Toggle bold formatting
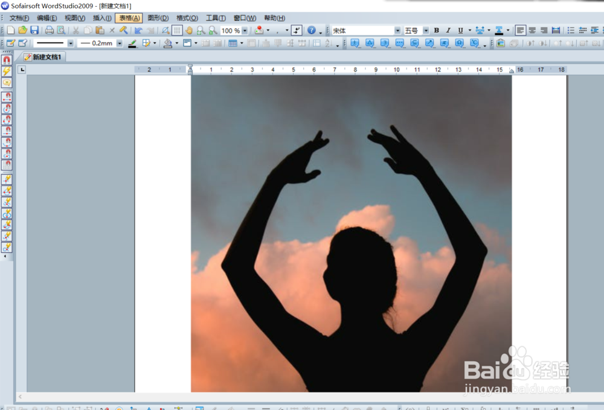 click(437, 30)
